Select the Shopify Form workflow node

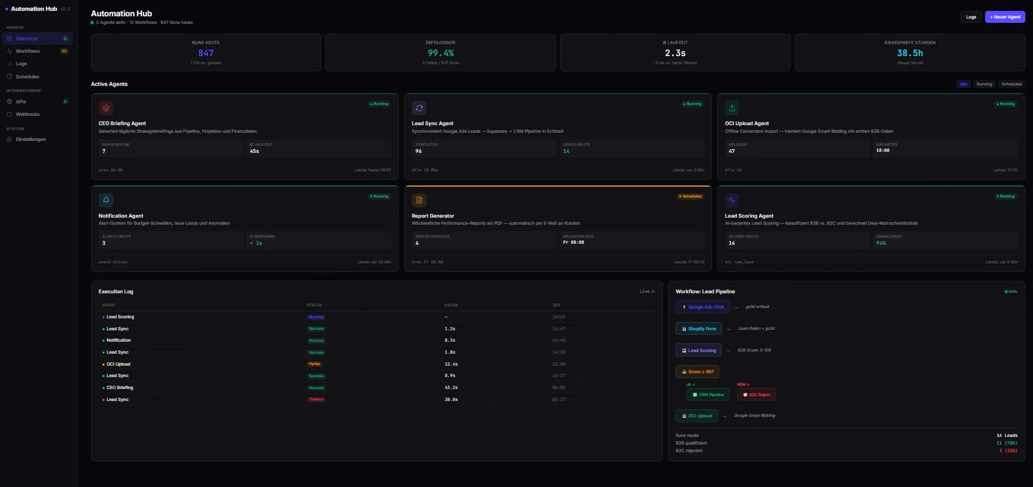pos(698,329)
